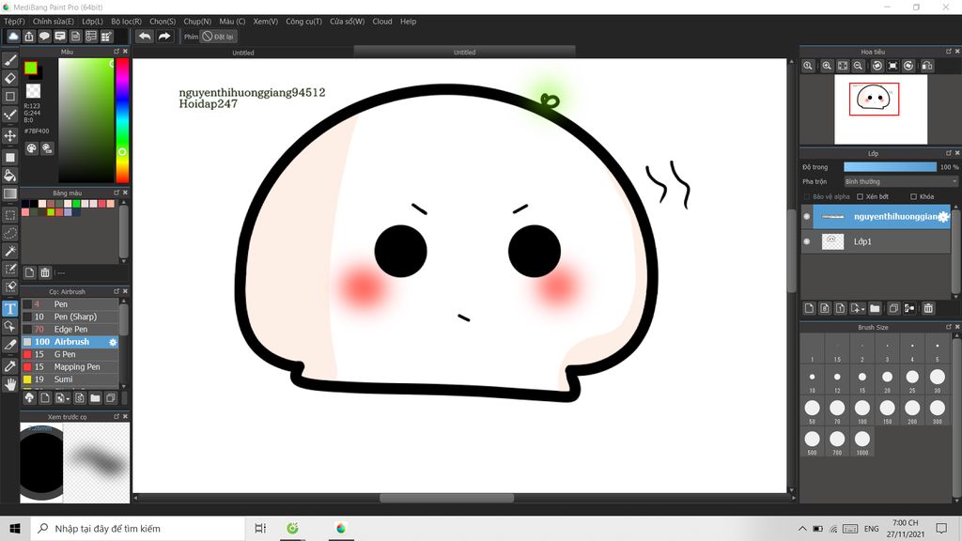The width and height of the screenshot is (962, 541).
Task: Select the Move tool
Action: coord(10,135)
